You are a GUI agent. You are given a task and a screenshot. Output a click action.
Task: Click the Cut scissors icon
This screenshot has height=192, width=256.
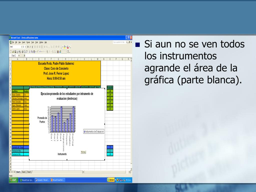(x=30, y=51)
